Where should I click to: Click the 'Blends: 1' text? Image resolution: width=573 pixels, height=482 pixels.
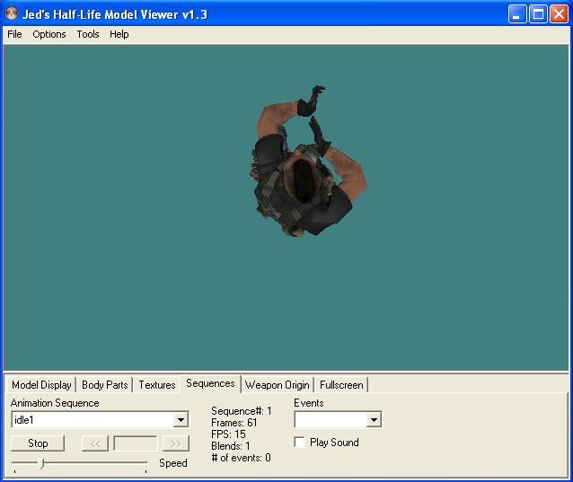click(x=231, y=446)
